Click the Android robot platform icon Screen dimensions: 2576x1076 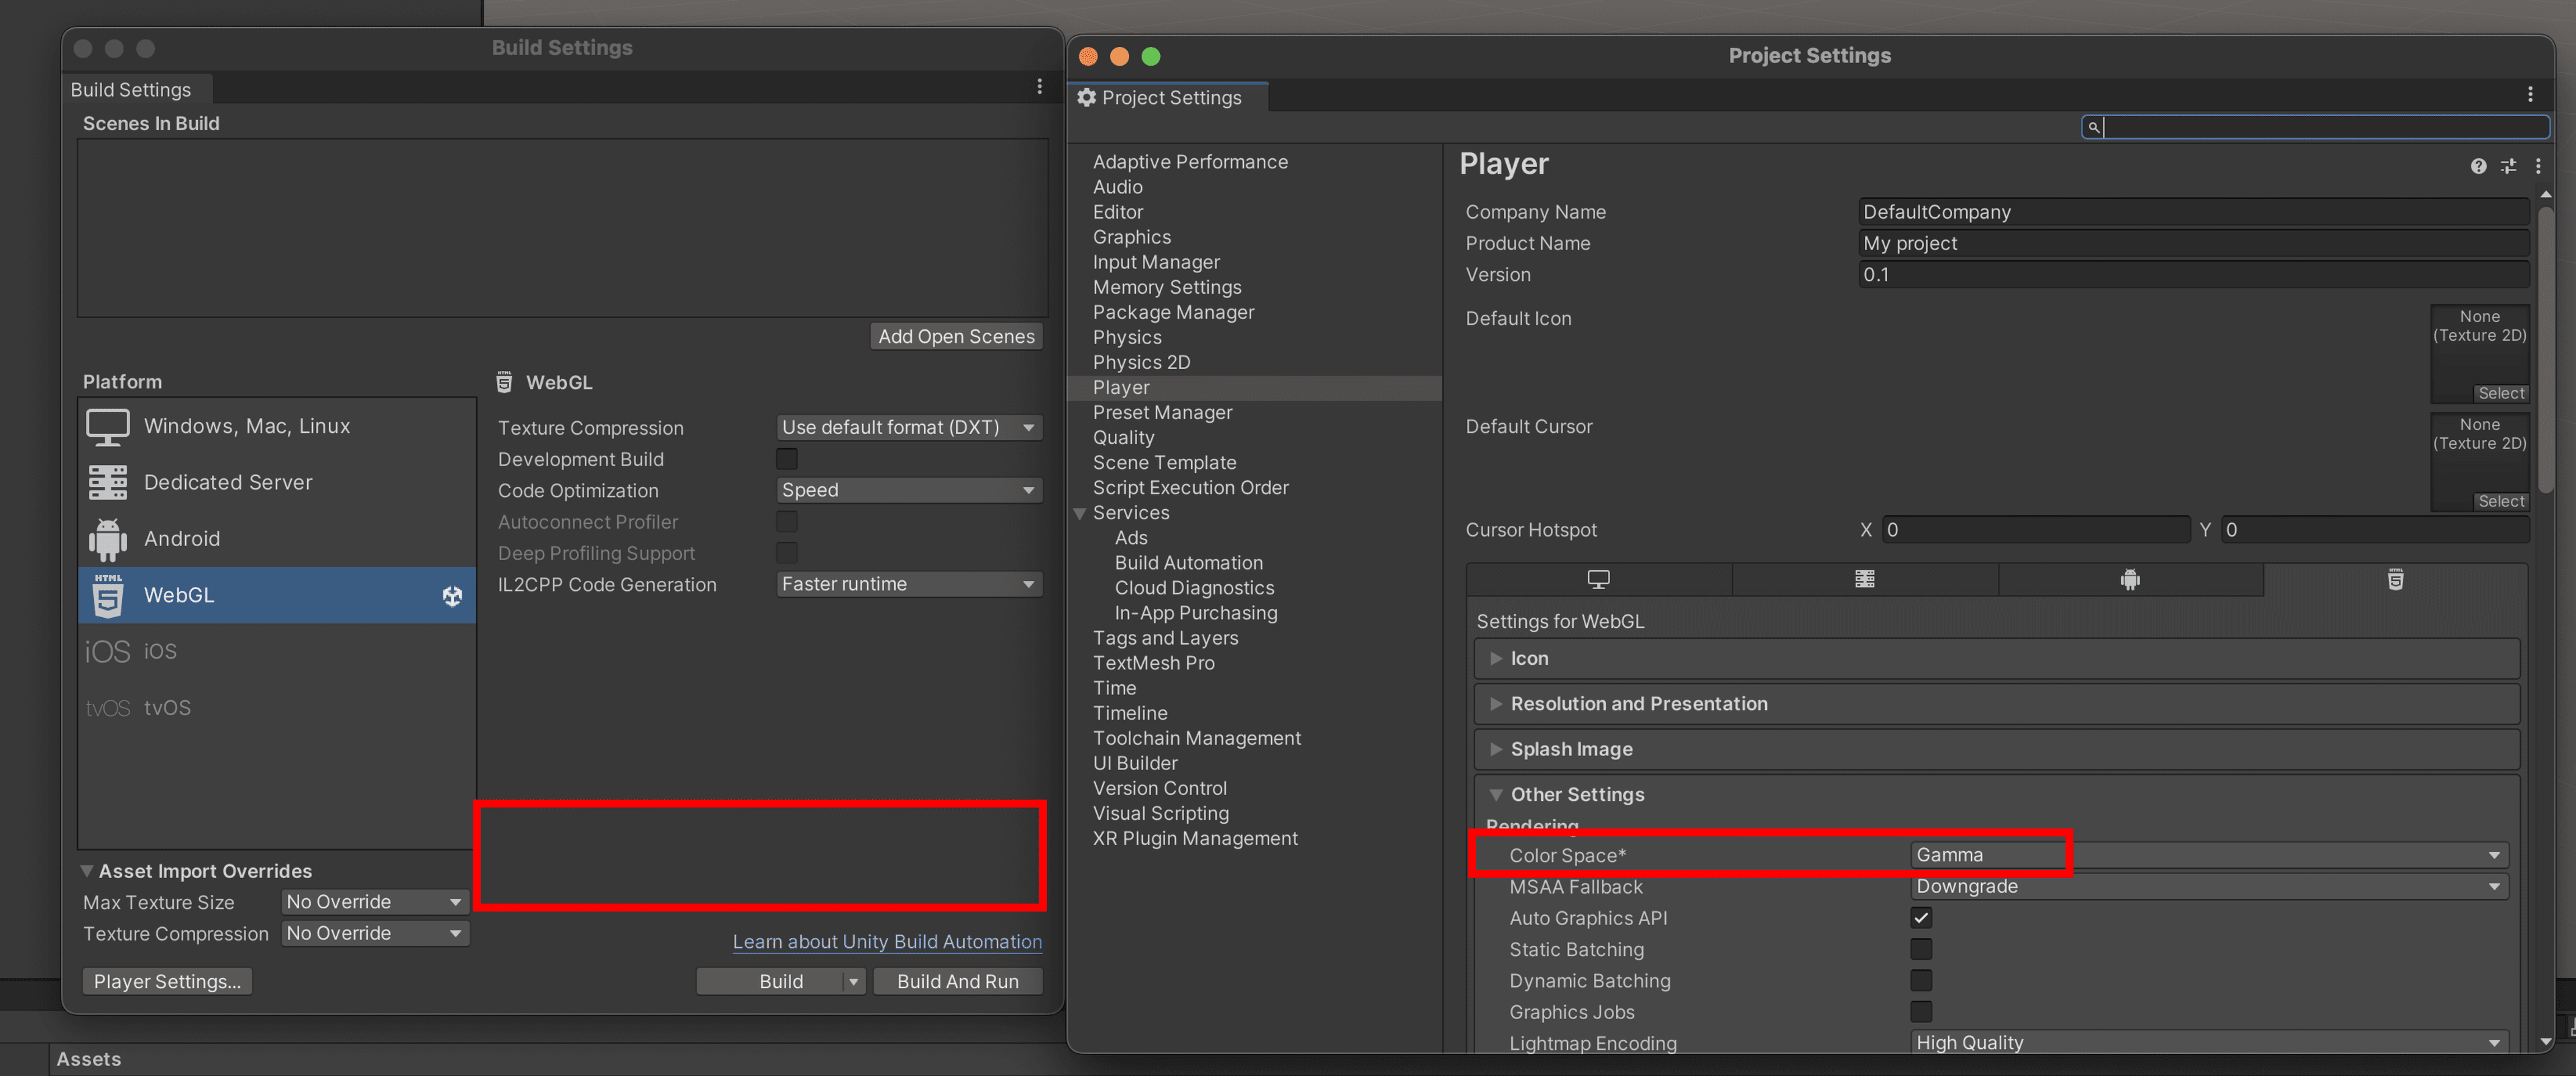coord(107,539)
